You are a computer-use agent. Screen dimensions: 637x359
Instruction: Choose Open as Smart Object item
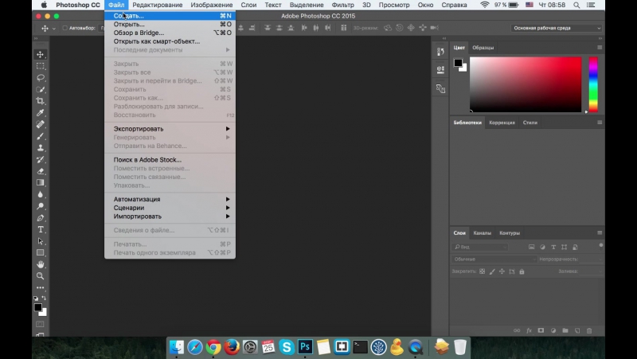pyautogui.click(x=170, y=41)
